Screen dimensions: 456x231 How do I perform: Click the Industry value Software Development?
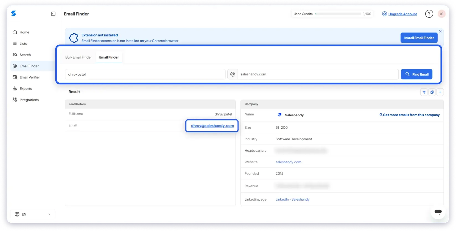[294, 139]
